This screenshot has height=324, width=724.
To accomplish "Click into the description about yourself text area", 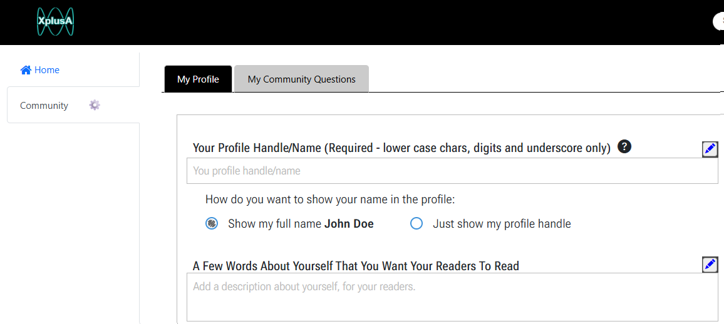I will point(452,297).
